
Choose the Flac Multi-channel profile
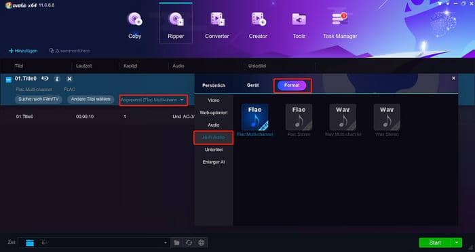click(254, 120)
